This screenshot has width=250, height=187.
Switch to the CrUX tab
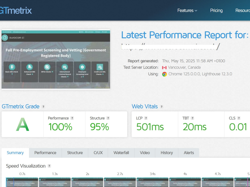click(x=98, y=153)
